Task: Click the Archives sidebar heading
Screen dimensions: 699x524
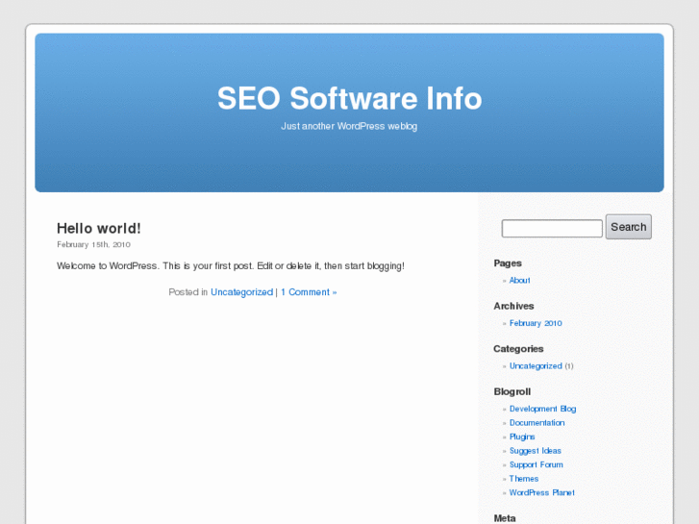Action: point(513,306)
